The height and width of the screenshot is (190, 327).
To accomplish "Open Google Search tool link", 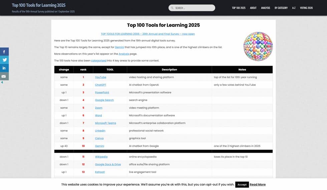I will (104, 100).
